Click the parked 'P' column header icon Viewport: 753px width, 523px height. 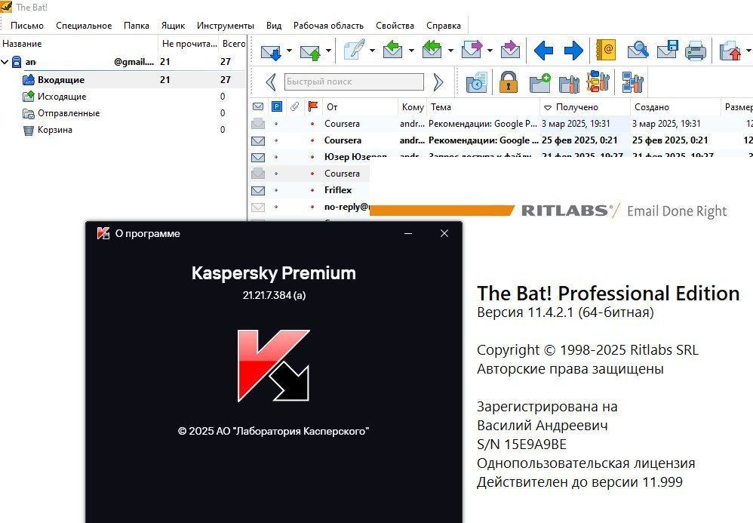(x=277, y=106)
